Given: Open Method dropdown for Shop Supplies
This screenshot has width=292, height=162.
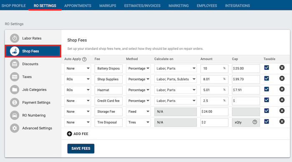Looking at the screenshot, I should click(x=138, y=79).
